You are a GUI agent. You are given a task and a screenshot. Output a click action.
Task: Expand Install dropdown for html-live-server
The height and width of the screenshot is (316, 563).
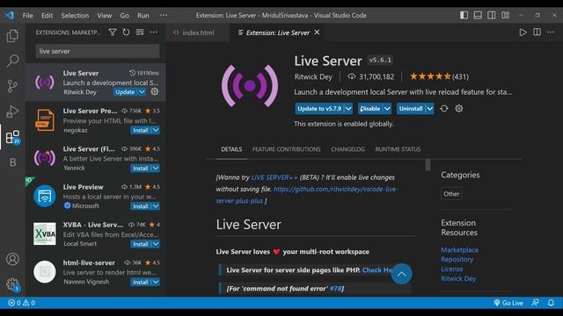click(156, 282)
